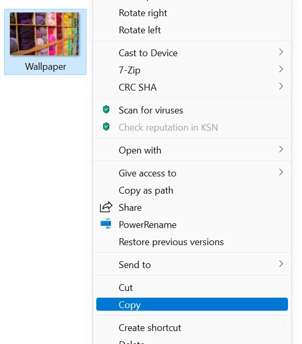Screen dimensions: 302x344
Task: Click the Scan for viruses shield icon
Action: pos(106,109)
